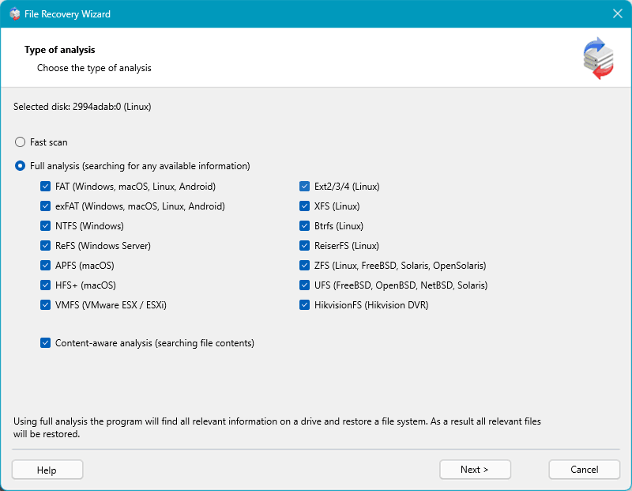Select the Full analysis radio button
Image resolution: width=632 pixels, height=491 pixels.
tap(20, 166)
